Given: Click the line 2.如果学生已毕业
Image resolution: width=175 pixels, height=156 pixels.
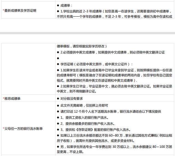Looking at the screenshot, I should click(114, 89).
